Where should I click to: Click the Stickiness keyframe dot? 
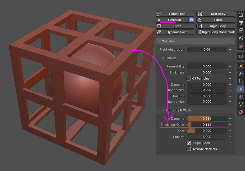tap(230, 72)
